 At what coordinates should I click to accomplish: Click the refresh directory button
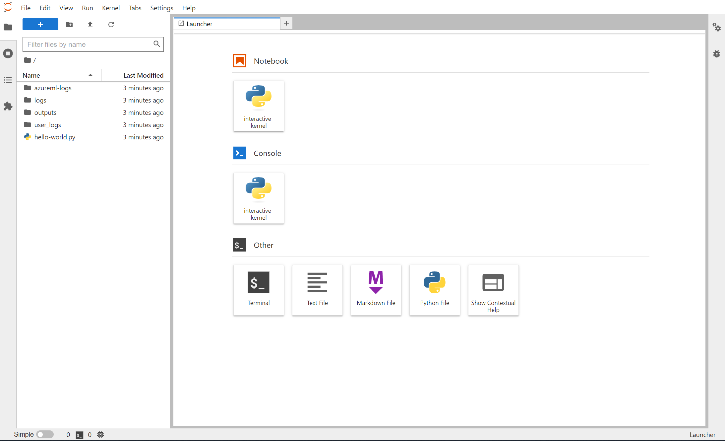point(111,24)
